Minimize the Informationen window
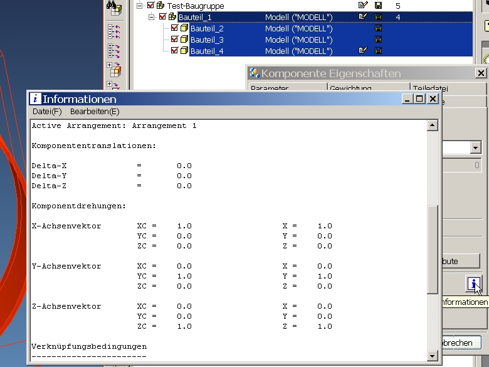This screenshot has width=489, height=367. point(407,99)
